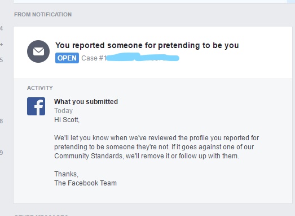Click the blue OPEN status badge
295x216 pixels.
(x=67, y=58)
